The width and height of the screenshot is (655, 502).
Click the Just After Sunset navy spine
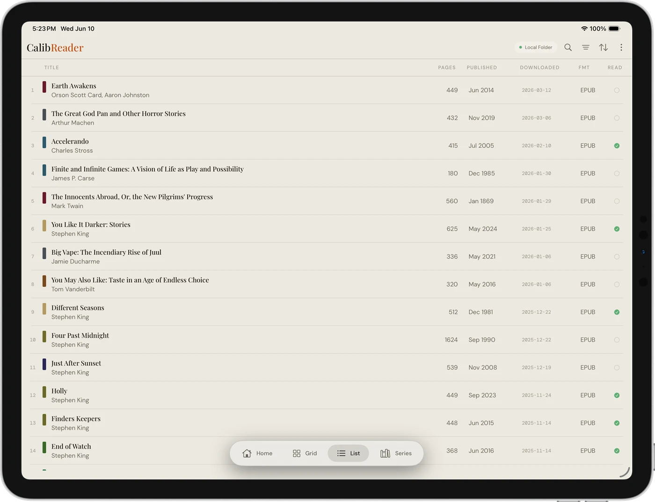[44, 364]
